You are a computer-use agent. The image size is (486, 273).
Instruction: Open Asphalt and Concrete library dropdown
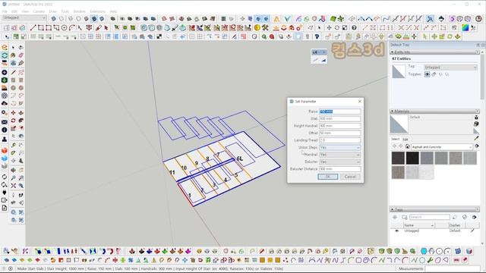(x=442, y=146)
